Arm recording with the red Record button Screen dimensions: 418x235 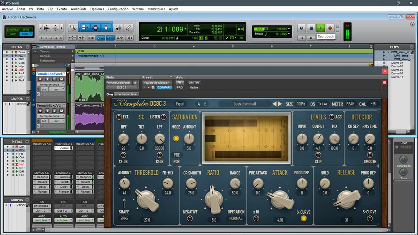click(330, 28)
